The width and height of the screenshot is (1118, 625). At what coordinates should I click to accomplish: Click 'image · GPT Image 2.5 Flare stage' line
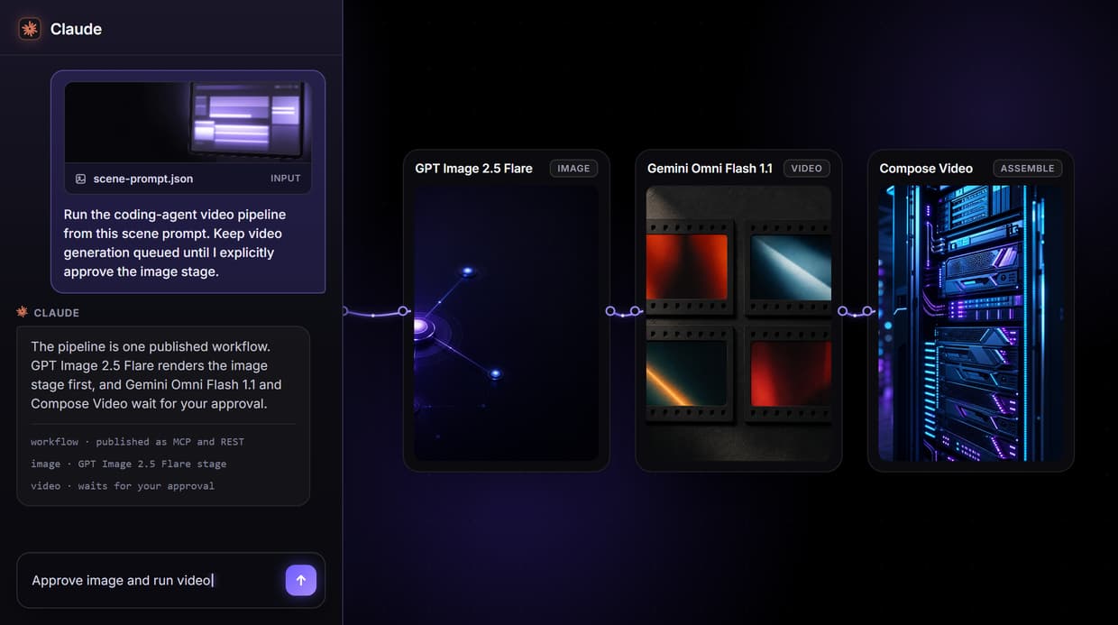[128, 464]
